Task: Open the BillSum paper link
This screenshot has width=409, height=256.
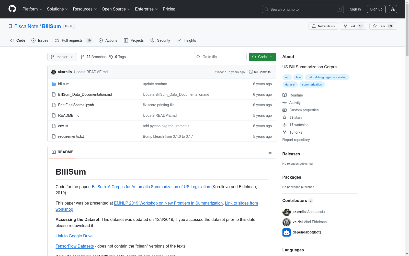Action: click(x=151, y=187)
